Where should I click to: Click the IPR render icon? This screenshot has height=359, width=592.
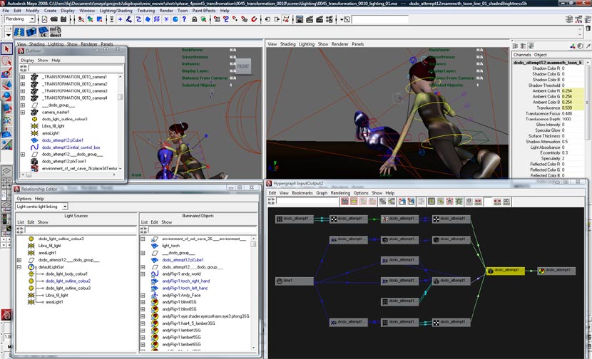tap(320, 19)
